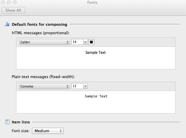Click the Item lists heading
The width and height of the screenshot is (186, 138).
21,122
